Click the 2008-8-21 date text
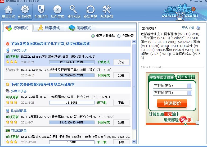 pos(28,62)
